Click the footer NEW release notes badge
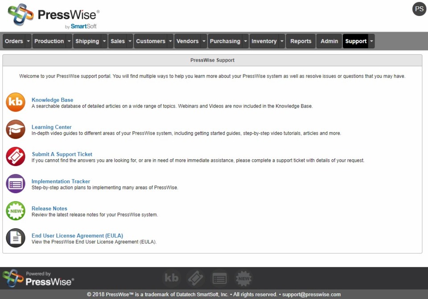 [x=243, y=279]
